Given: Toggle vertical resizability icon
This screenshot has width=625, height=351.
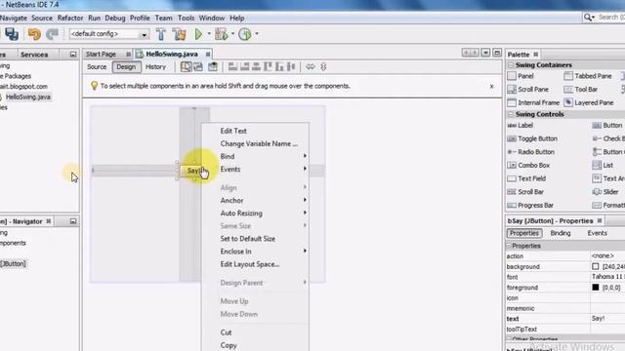Looking at the screenshot, I should coord(323,67).
